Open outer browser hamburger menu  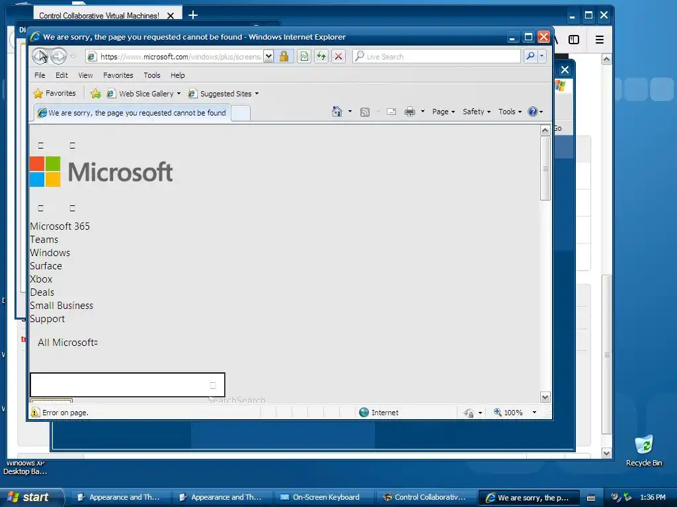point(599,40)
